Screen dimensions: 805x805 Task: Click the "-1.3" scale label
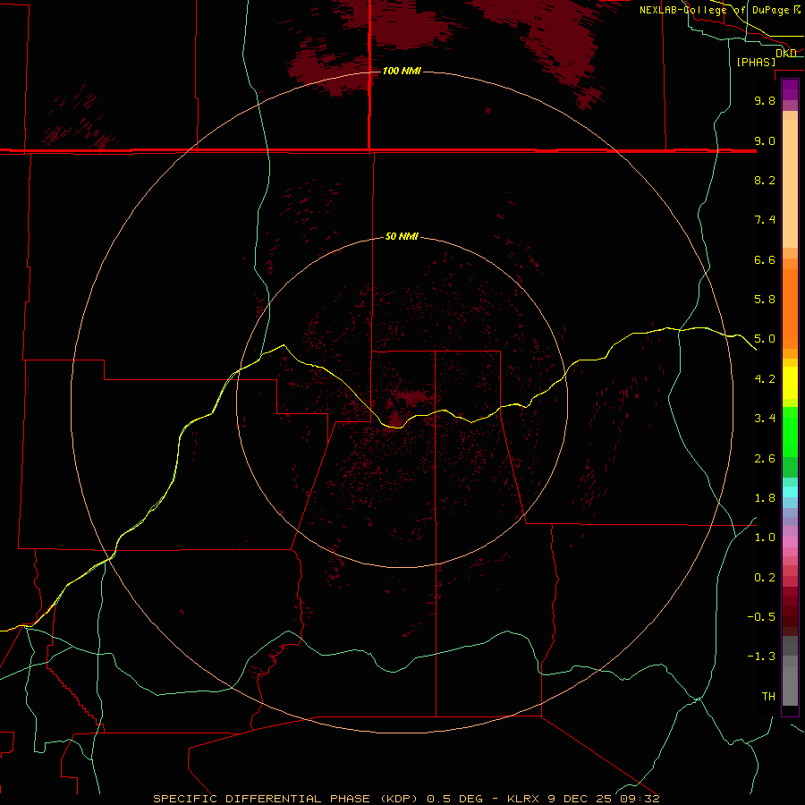[761, 657]
